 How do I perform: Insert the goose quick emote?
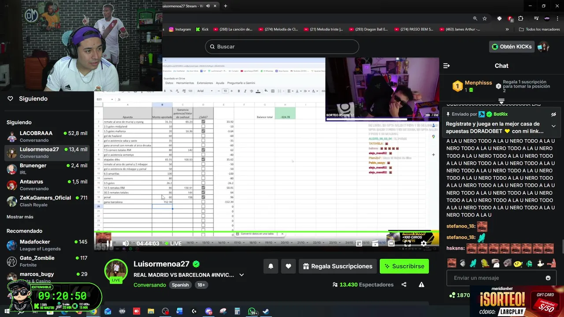540,263
